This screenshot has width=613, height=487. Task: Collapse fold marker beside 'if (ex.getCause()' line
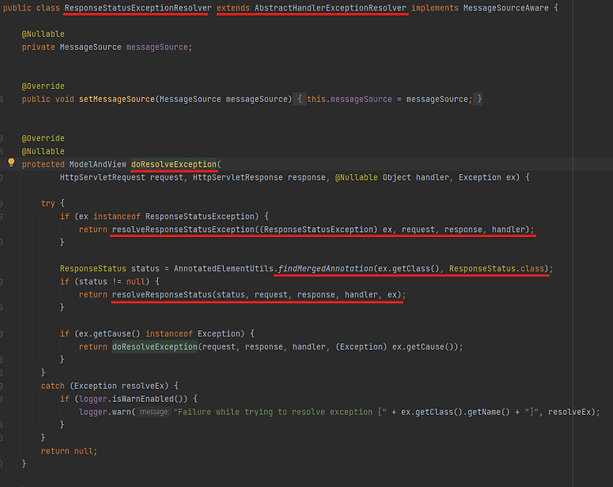[x=2, y=334]
